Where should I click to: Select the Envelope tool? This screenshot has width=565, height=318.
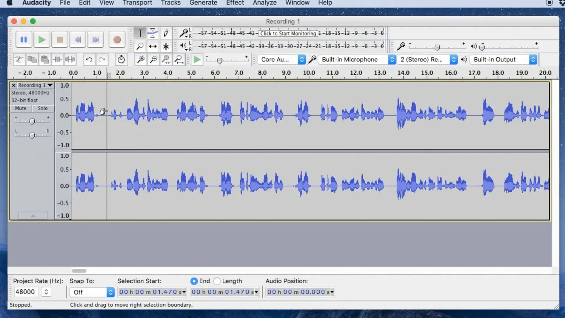click(153, 33)
